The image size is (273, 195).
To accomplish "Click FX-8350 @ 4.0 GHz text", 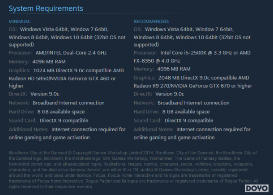I will point(157,61).
